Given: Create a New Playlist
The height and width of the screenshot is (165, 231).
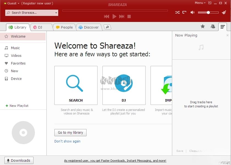Looking at the screenshot, I should pos(17,106).
